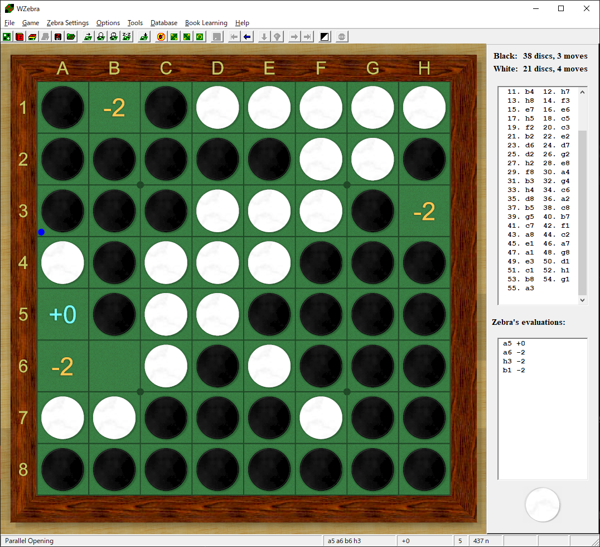The width and height of the screenshot is (600, 547).
Task: Click the second green square diagonal arrows icon
Action: click(x=187, y=37)
